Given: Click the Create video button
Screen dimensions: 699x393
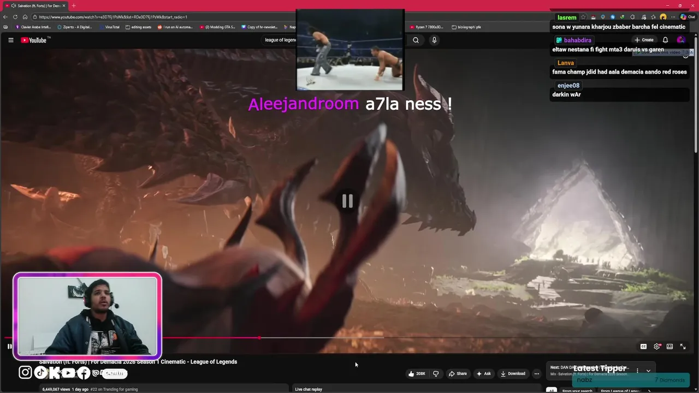Looking at the screenshot, I should coord(644,40).
